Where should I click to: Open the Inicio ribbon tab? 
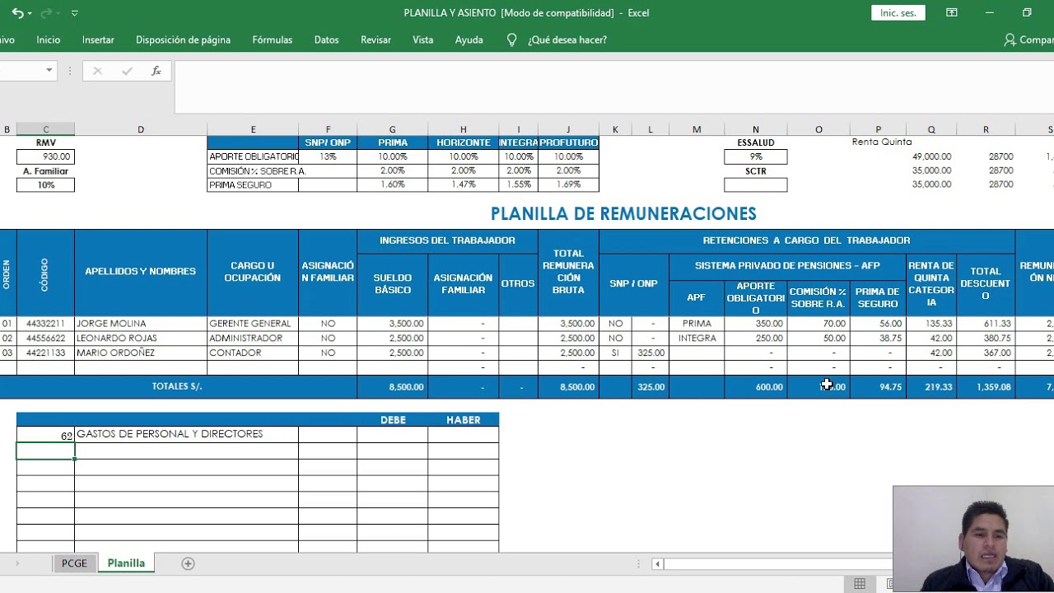click(x=49, y=40)
